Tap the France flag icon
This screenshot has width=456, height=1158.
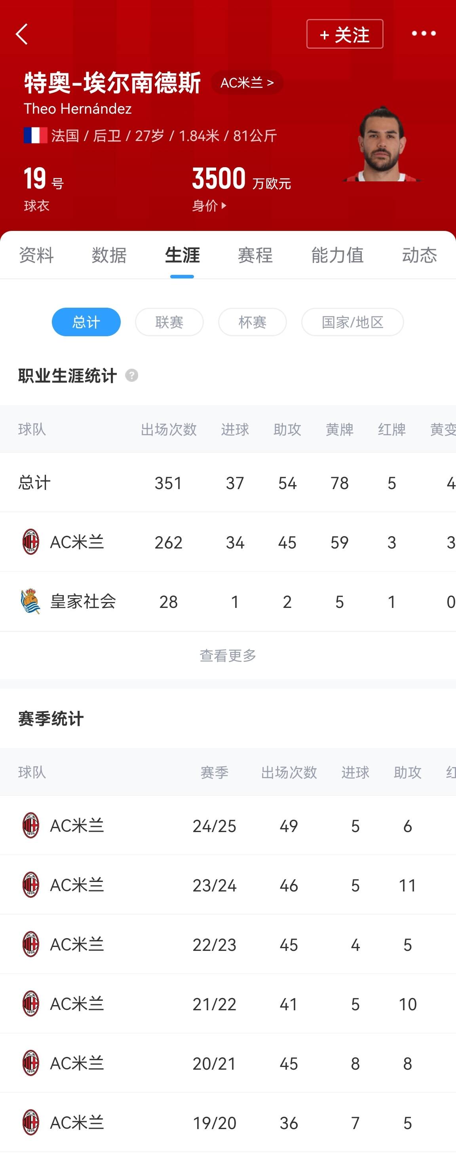pos(36,135)
